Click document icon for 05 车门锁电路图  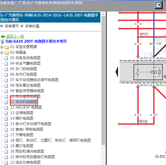pos(6,69)
